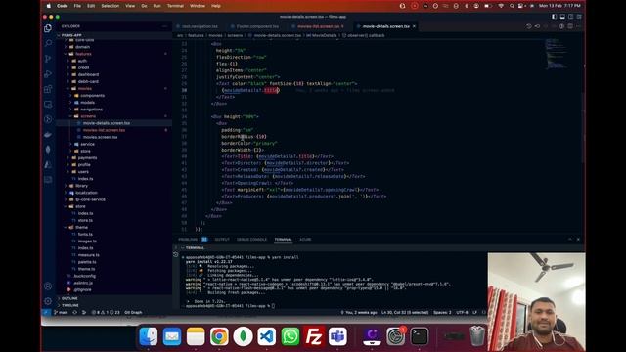This screenshot has width=626, height=352.
Task: Collapse the theme folder
Action: 113,227
